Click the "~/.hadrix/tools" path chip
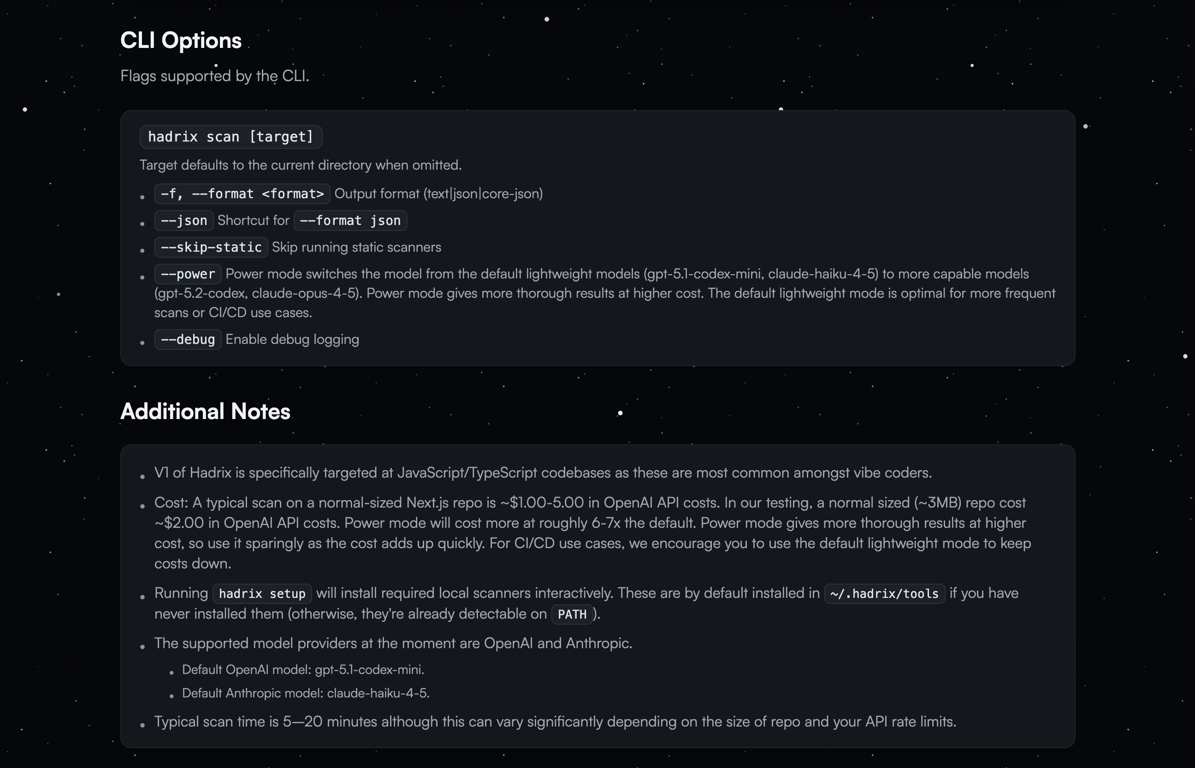 click(x=884, y=593)
